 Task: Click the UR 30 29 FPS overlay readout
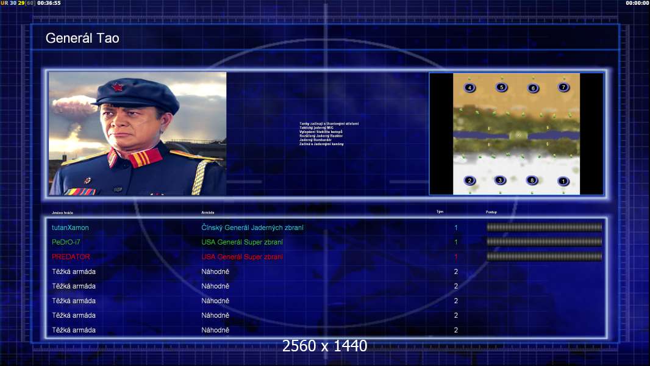(x=18, y=3)
